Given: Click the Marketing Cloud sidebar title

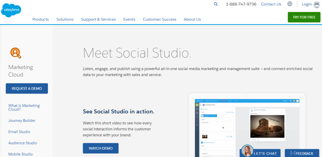Looking at the screenshot, I should pyautogui.click(x=20, y=71).
